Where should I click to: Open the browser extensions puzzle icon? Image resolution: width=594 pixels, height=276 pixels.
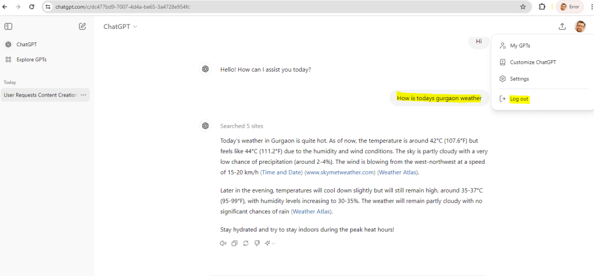(542, 7)
